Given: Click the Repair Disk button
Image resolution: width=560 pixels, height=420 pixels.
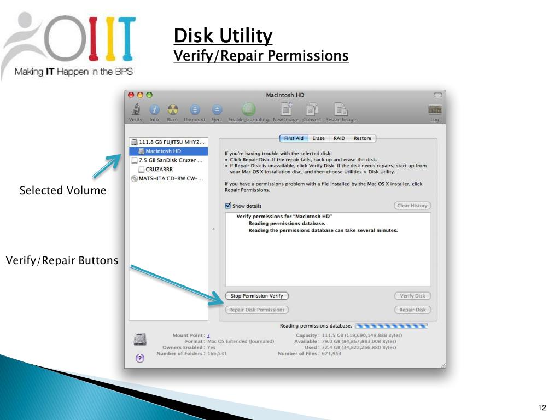Looking at the screenshot, I should [x=412, y=310].
